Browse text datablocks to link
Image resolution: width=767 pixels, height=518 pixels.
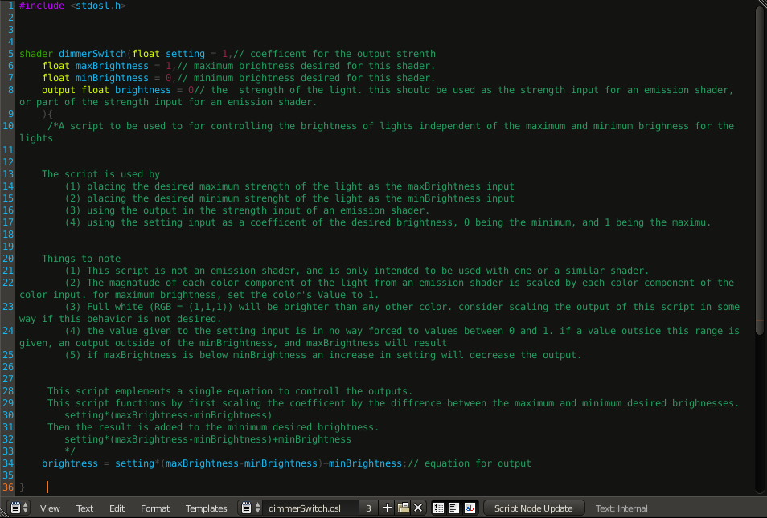[x=250, y=508]
